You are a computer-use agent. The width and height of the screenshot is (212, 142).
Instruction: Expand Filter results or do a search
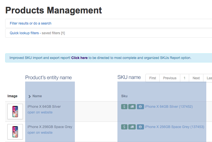click(x=31, y=23)
